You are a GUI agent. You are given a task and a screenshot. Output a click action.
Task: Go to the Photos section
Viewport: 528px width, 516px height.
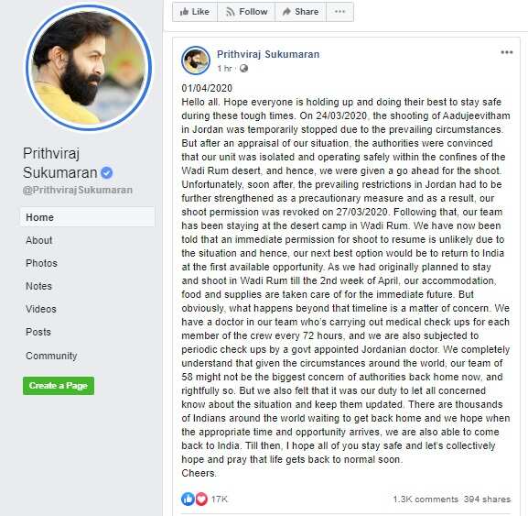pos(41,263)
